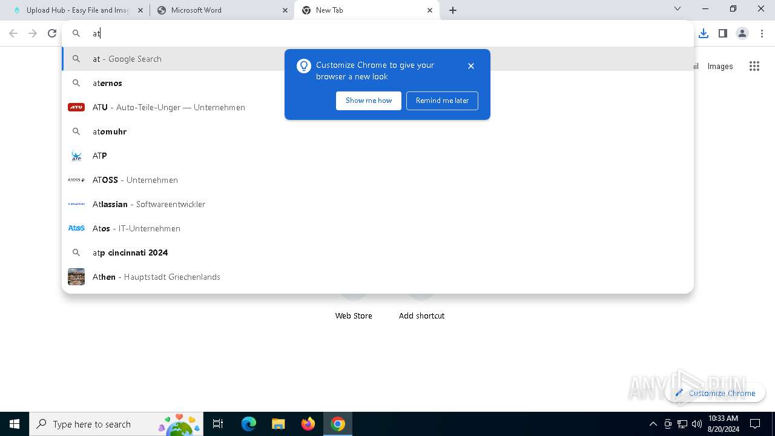Launch Microsoft Edge from taskbar
Image resolution: width=775 pixels, height=436 pixels.
(249, 424)
